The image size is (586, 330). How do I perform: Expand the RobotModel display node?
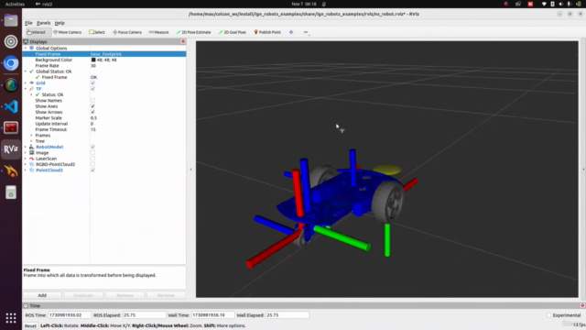pos(26,147)
